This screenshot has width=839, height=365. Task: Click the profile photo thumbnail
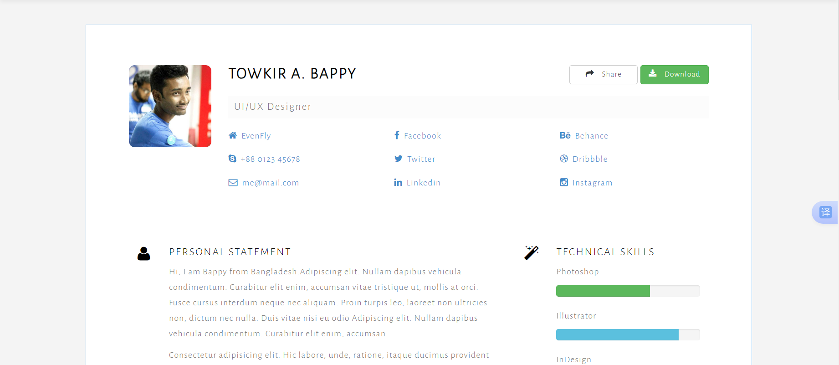[170, 106]
